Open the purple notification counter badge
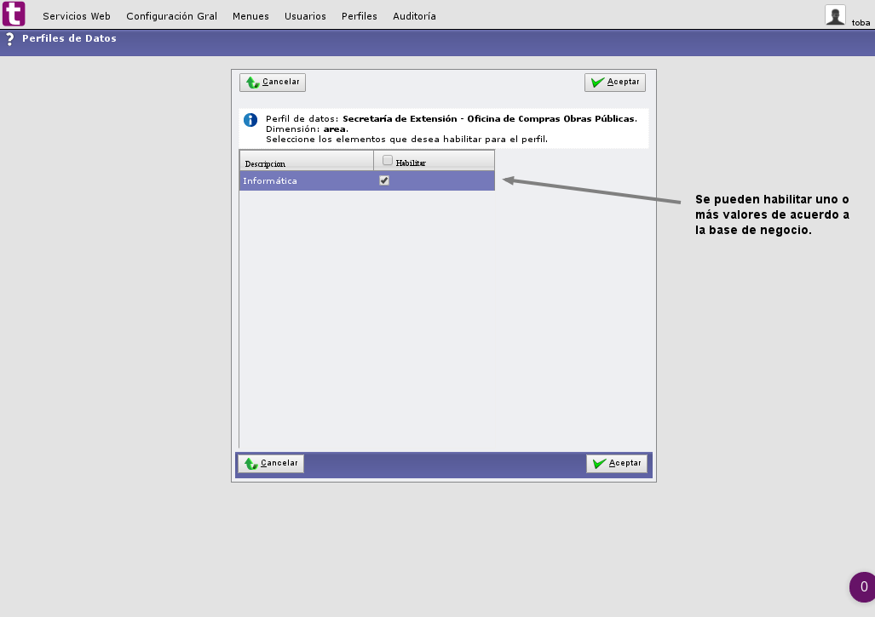 coord(862,587)
